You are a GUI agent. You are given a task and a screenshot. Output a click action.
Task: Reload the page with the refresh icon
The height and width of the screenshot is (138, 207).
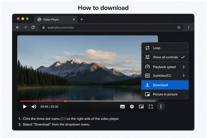click(x=33, y=27)
